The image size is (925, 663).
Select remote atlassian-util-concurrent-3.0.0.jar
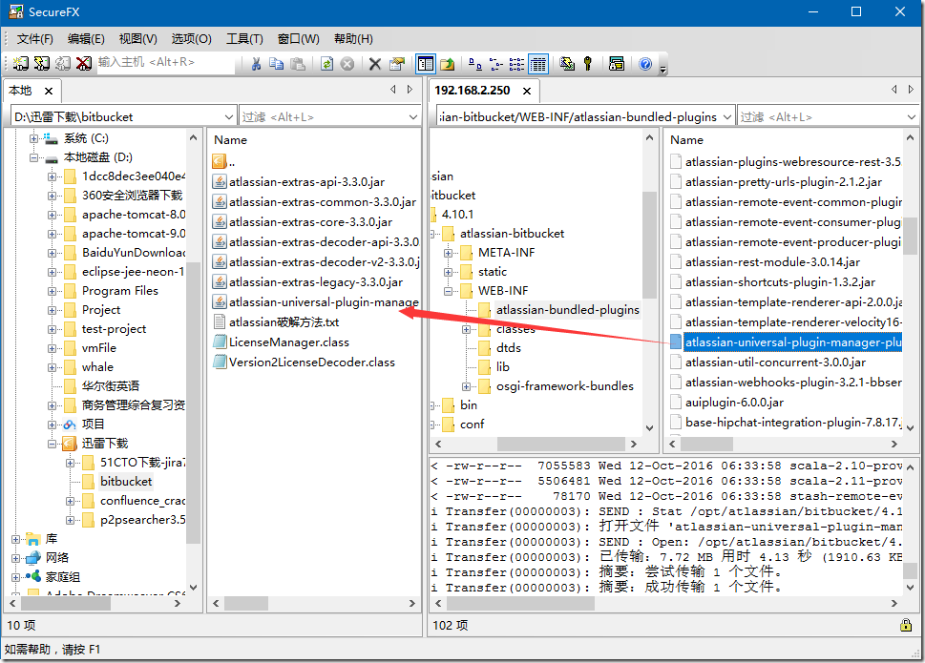tap(775, 363)
